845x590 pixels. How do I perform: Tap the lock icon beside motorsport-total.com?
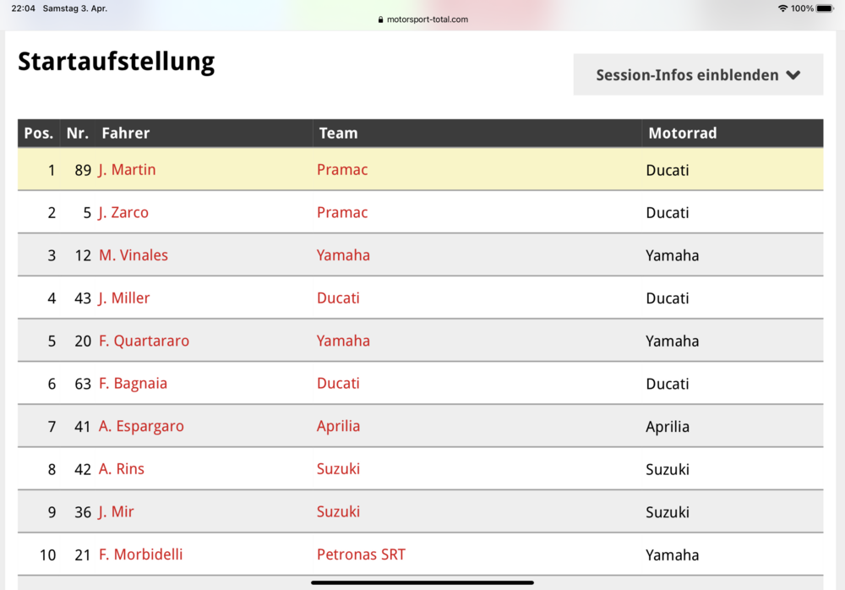pos(380,19)
